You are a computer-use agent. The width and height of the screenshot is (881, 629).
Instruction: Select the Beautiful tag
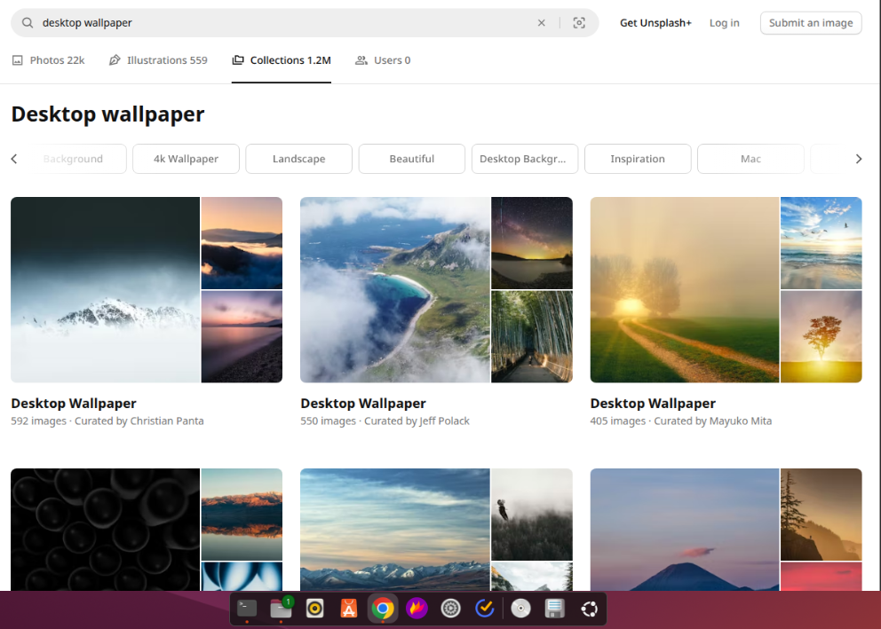pyautogui.click(x=412, y=159)
